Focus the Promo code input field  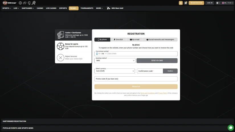click(x=136, y=79)
